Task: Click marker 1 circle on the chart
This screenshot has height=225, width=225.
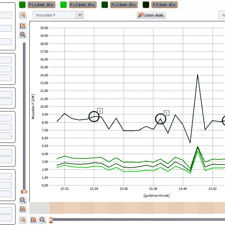Action: pos(94,117)
